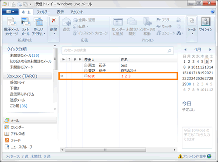Viewport: 218px width, 162px height.
Task: Click オンライン作業中 status indicator
Action: point(195,156)
